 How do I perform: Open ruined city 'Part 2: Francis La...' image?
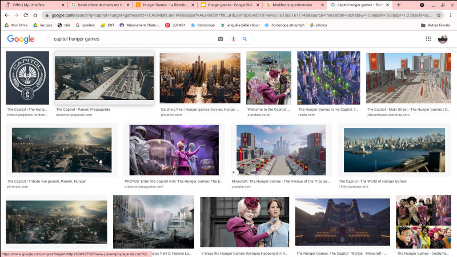coord(153,222)
